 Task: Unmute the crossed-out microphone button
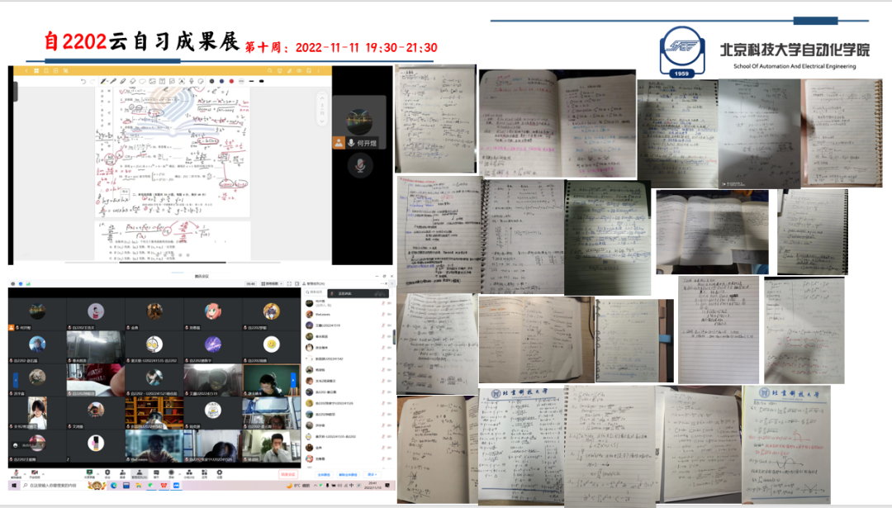pos(359,165)
